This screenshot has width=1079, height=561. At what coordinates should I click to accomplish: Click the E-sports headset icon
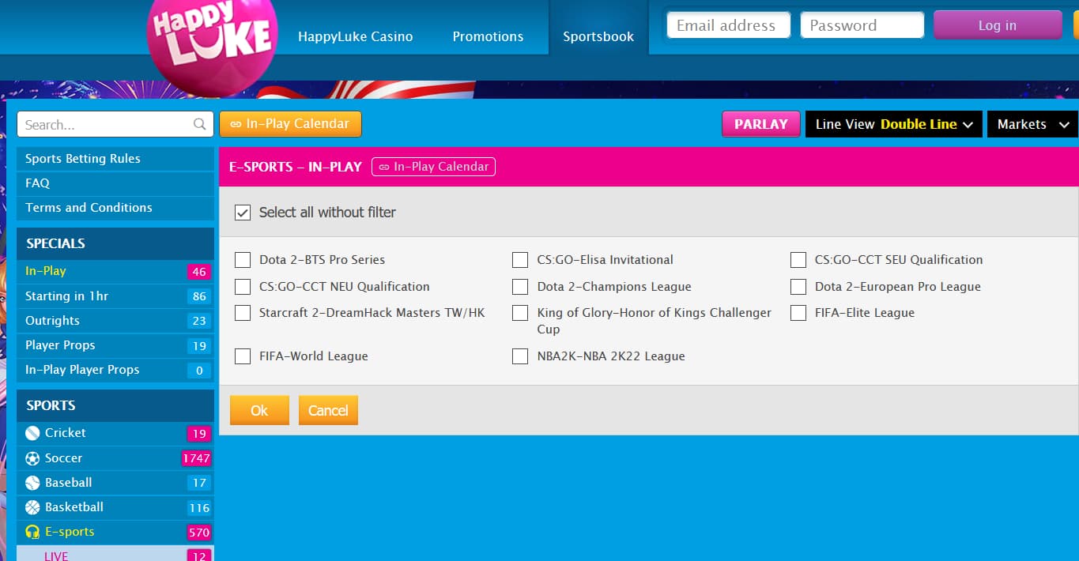pos(32,532)
